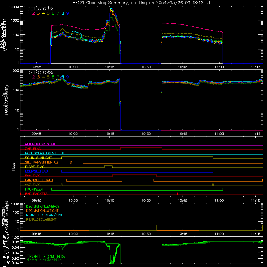Select detector 1 in the front segments legend
This screenshot has height=267, width=267.
(x=29, y=13)
